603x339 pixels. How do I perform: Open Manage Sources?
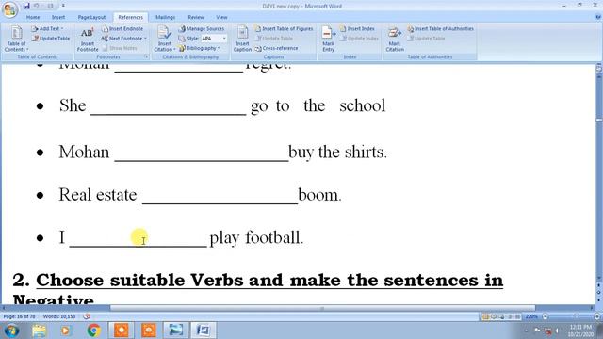[202, 29]
